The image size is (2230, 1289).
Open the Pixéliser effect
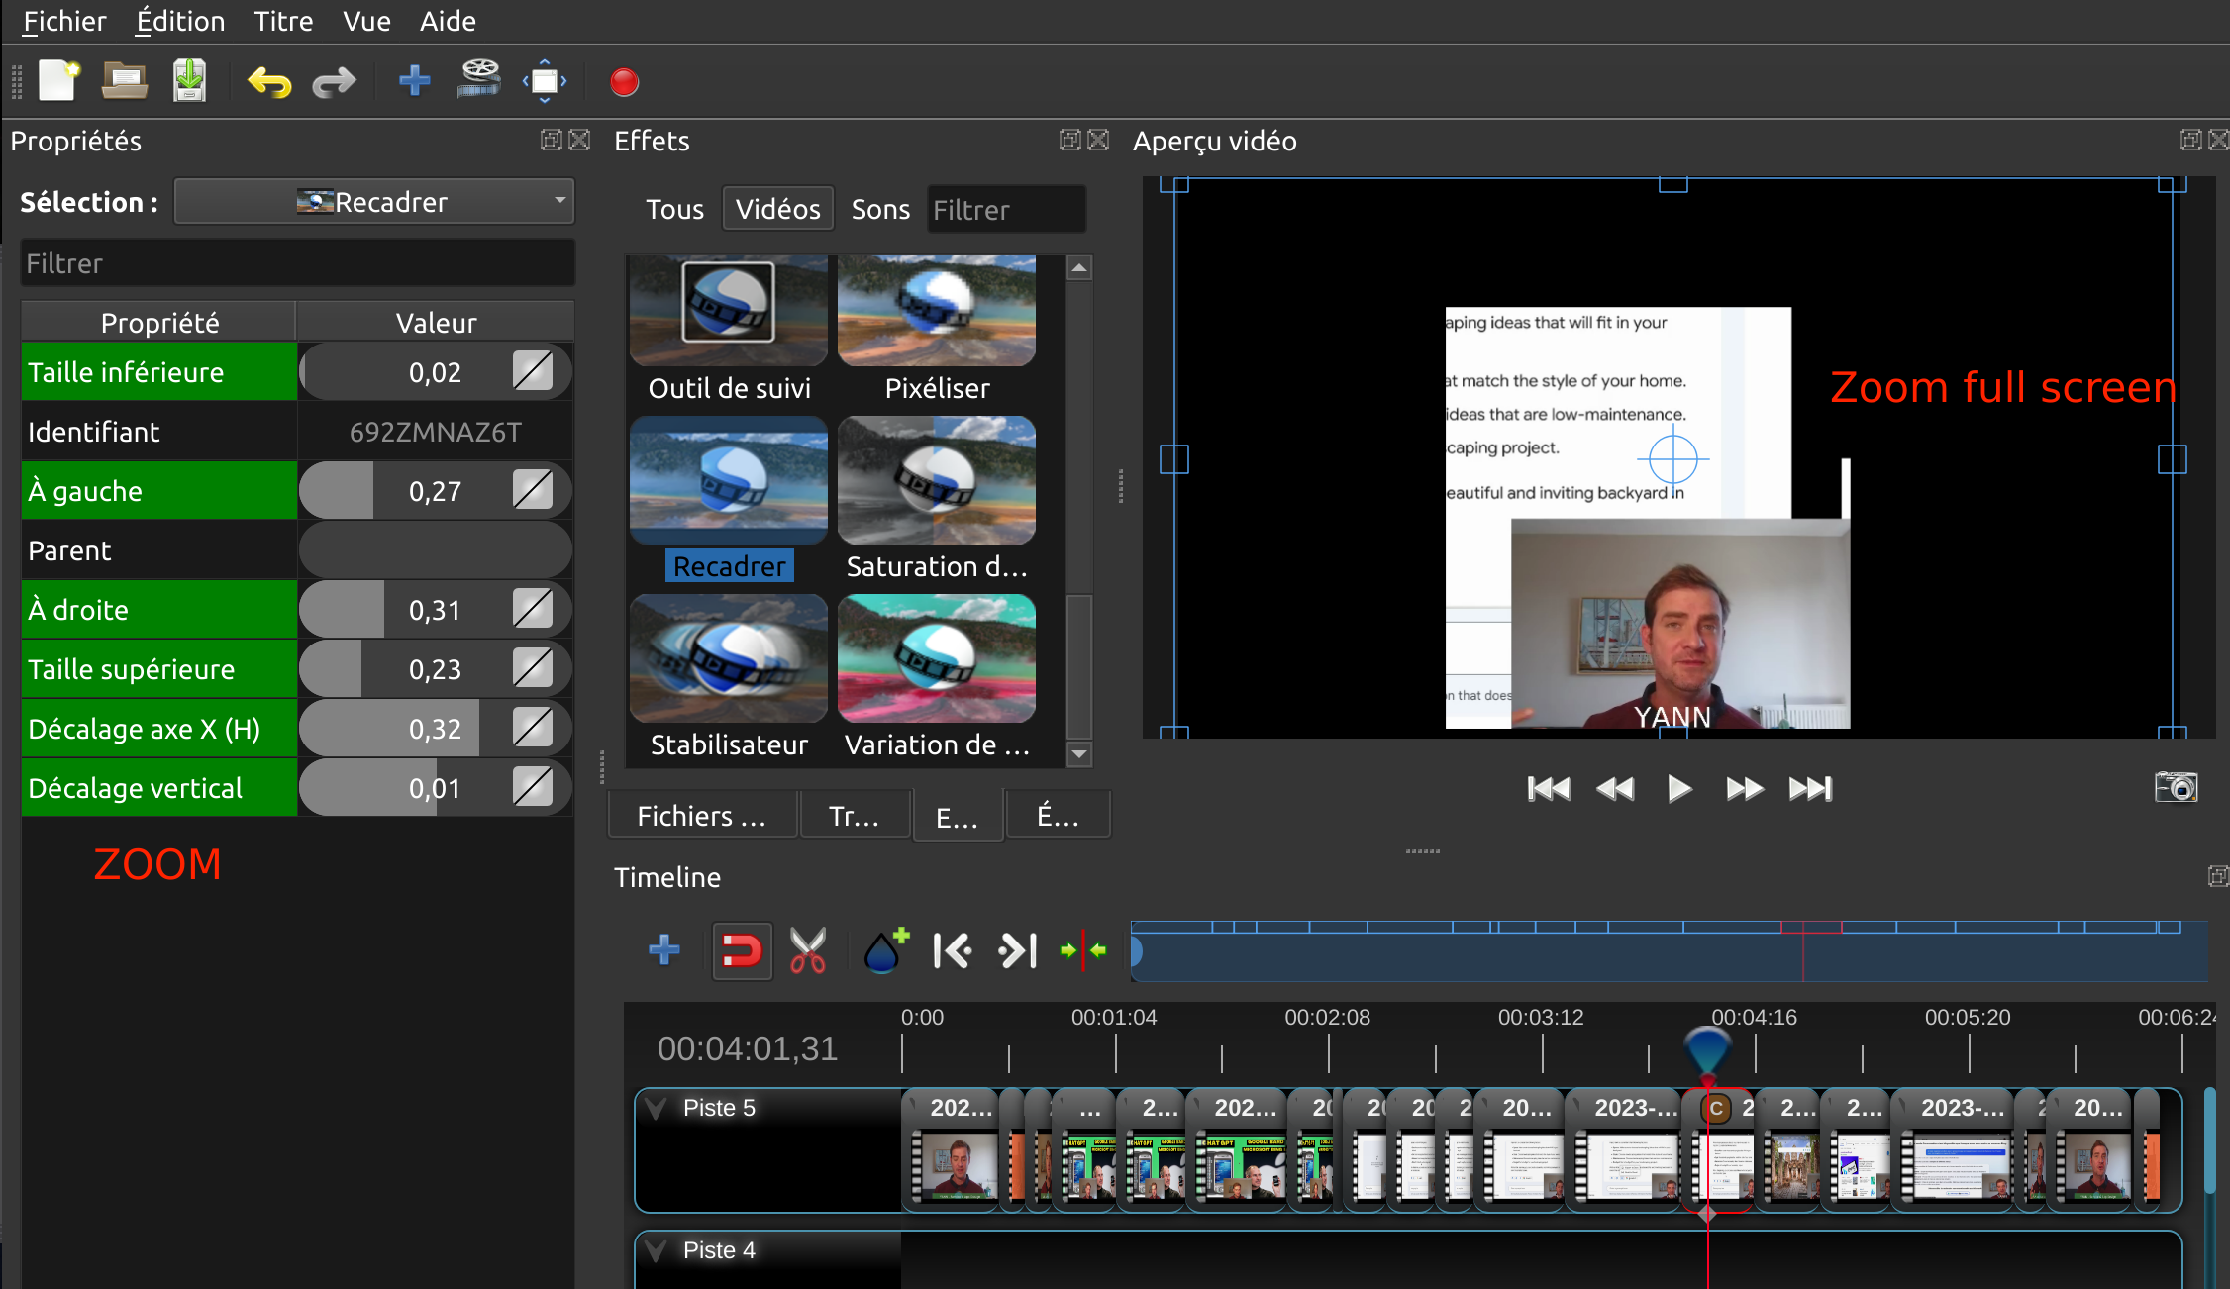coord(935,310)
